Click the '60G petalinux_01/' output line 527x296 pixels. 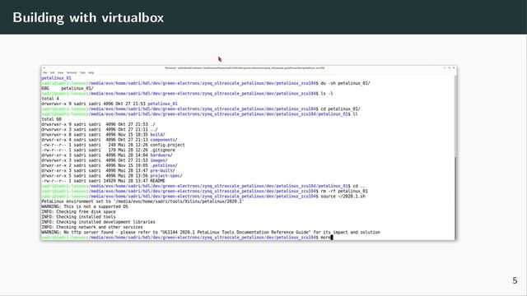[68, 88]
